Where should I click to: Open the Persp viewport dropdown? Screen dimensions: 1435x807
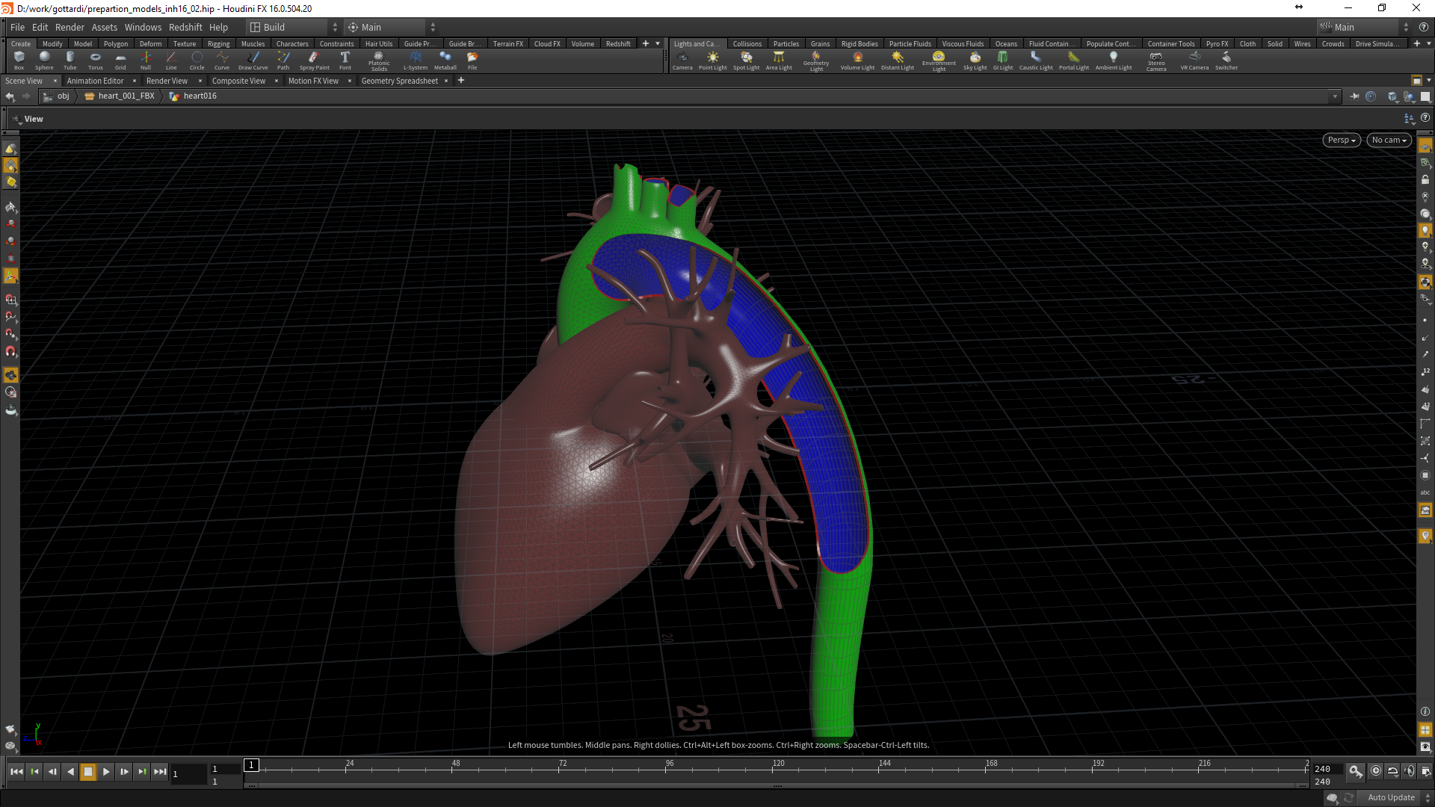click(1341, 140)
